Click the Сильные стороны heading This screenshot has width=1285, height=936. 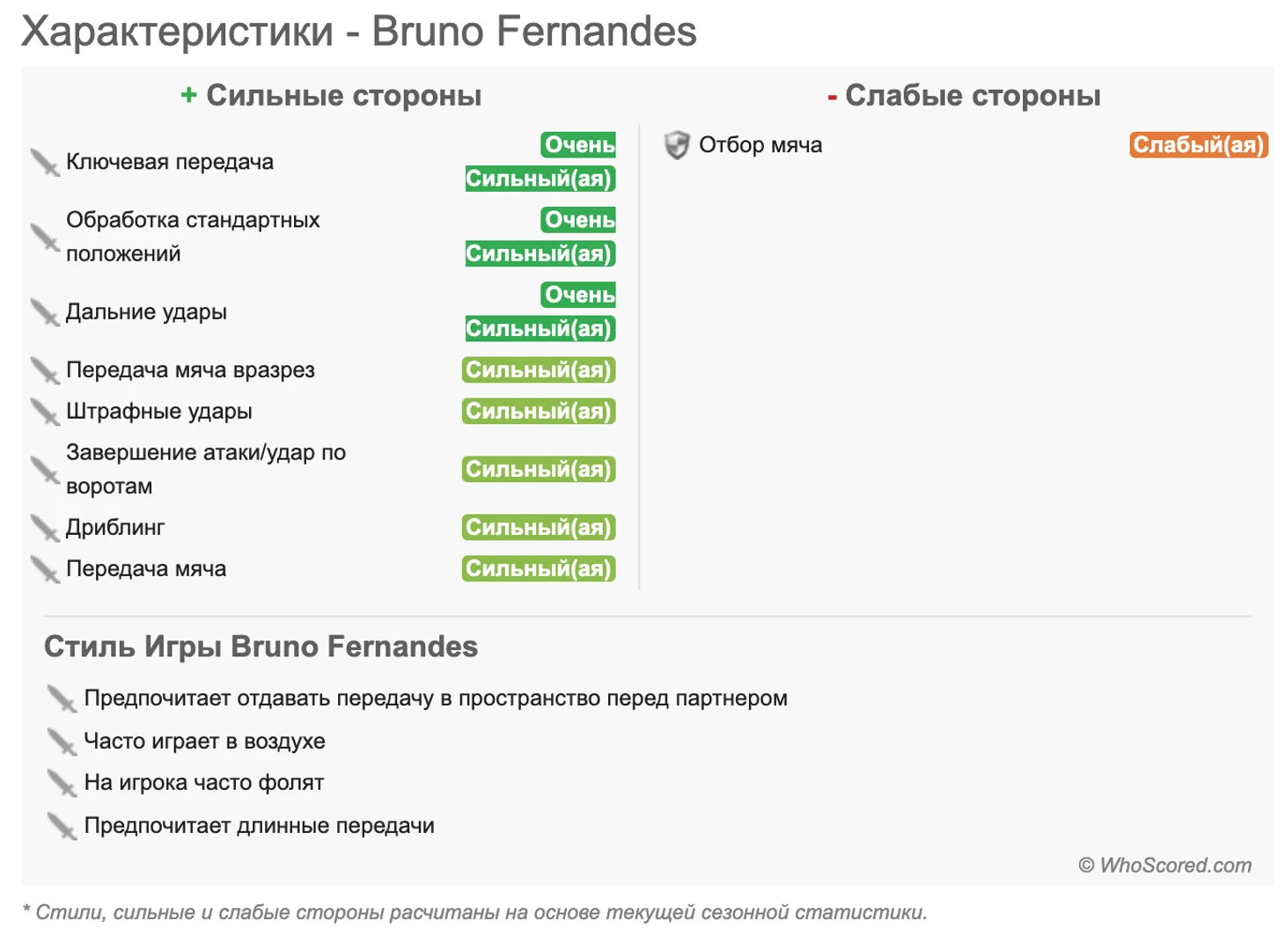[331, 96]
